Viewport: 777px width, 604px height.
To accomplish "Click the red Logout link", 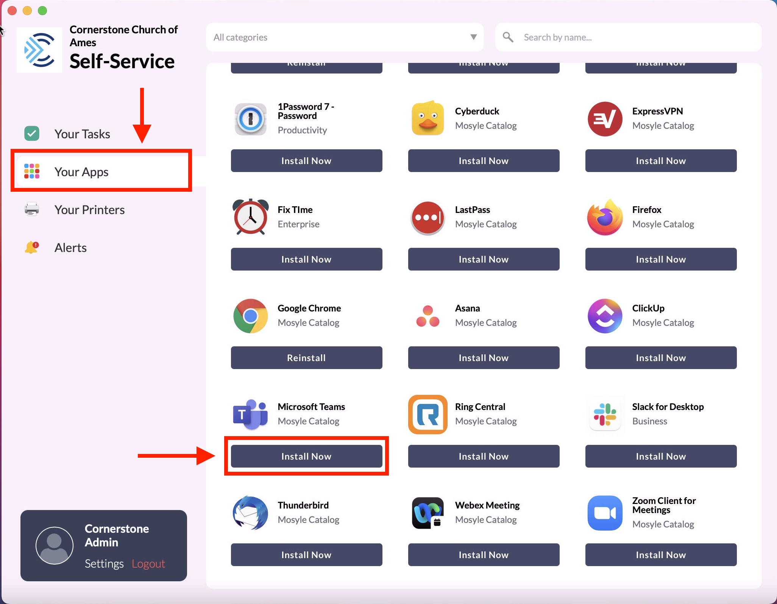I will 148,563.
